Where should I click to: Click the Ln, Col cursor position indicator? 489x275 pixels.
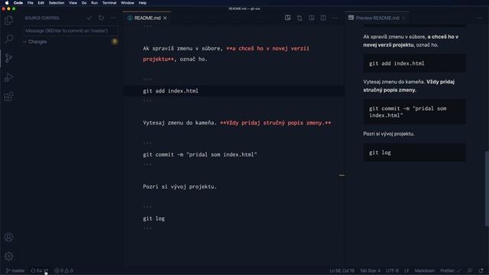342,270
